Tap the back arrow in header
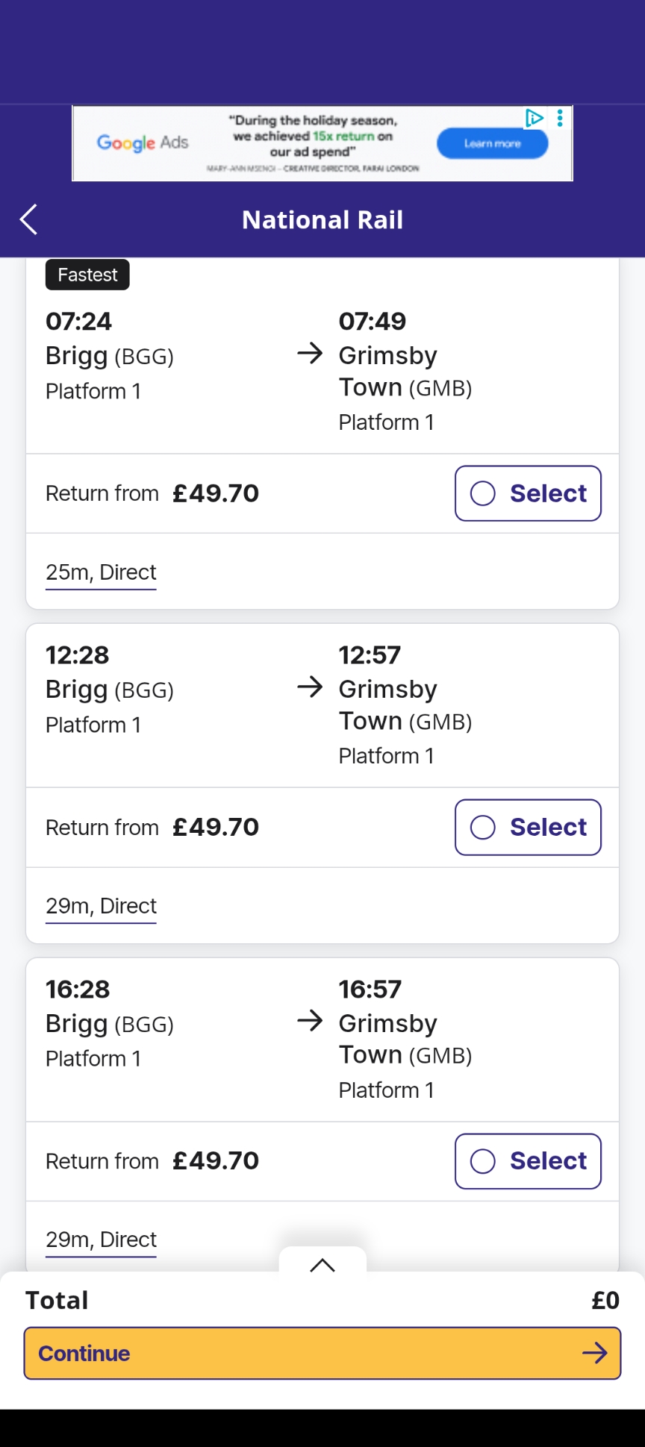 (28, 219)
